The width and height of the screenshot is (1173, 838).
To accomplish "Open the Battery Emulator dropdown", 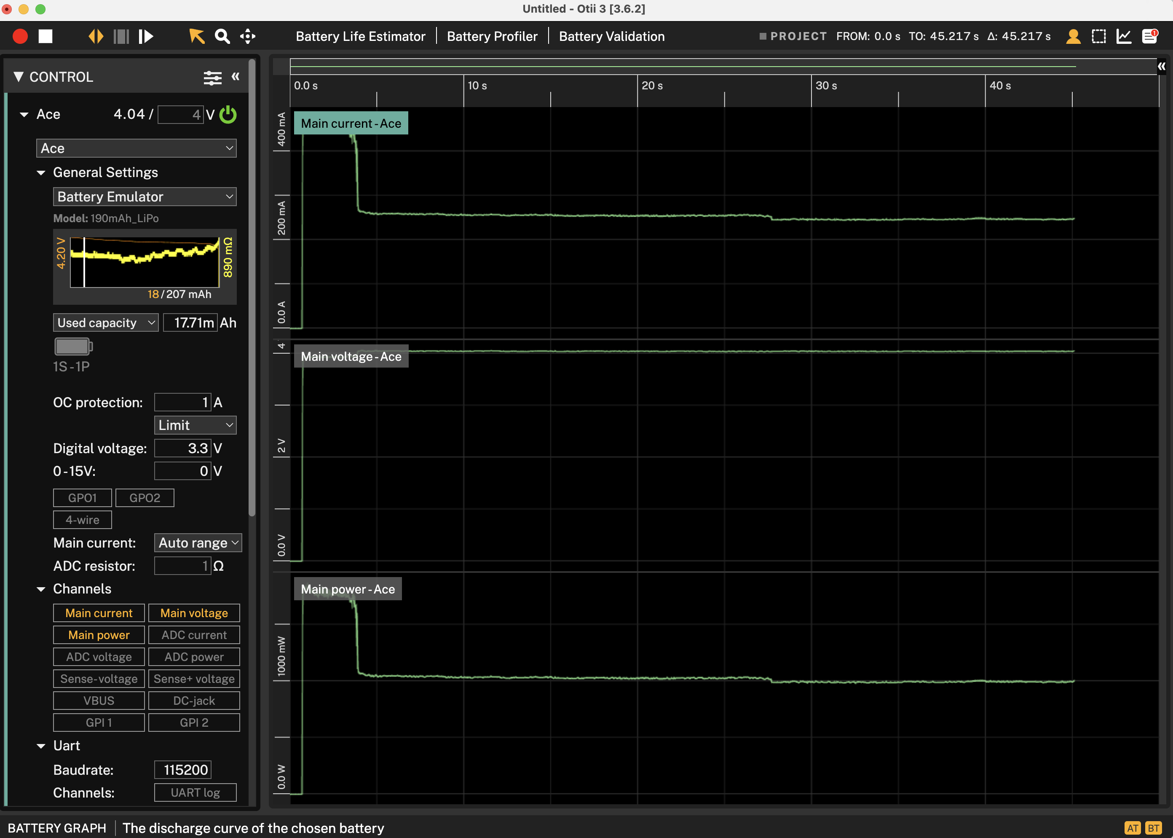I will tap(145, 196).
